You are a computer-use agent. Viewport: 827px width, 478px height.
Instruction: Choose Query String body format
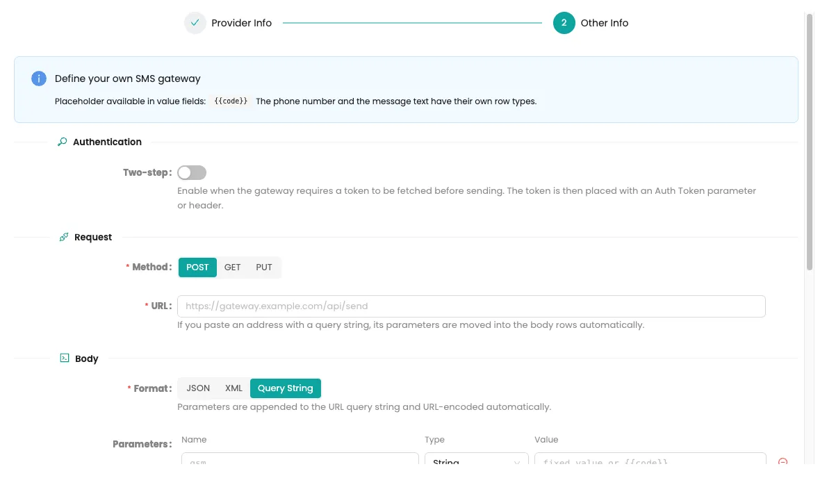pyautogui.click(x=286, y=388)
